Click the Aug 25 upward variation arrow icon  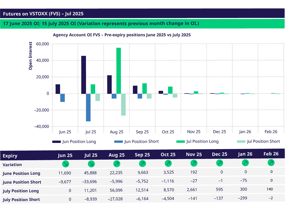(x=117, y=164)
